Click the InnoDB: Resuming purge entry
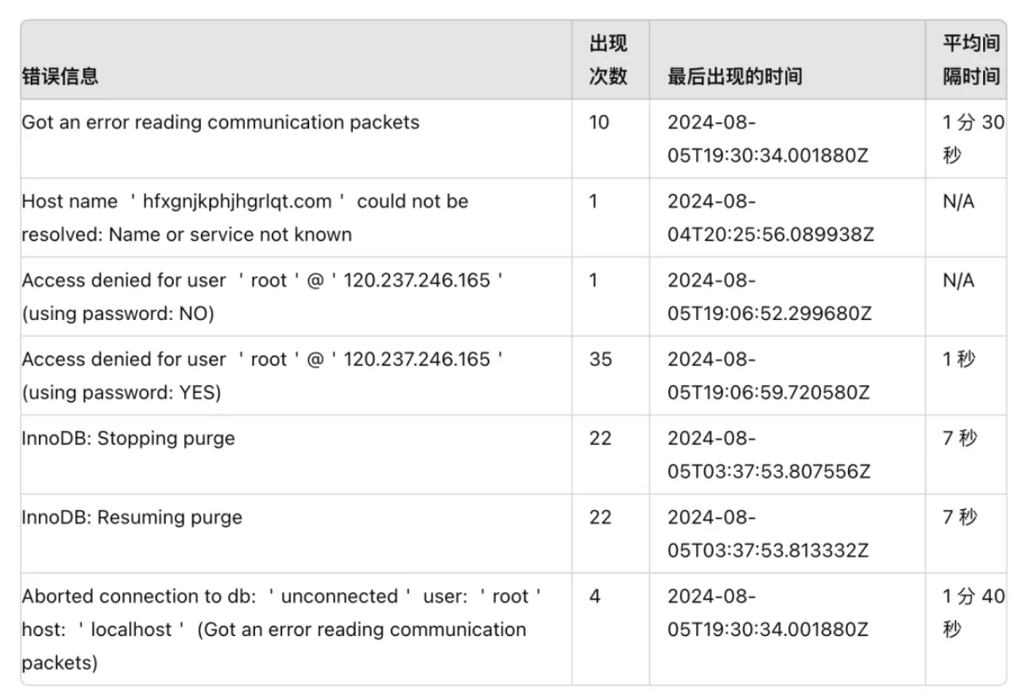This screenshot has height=695, width=1011. 132,517
